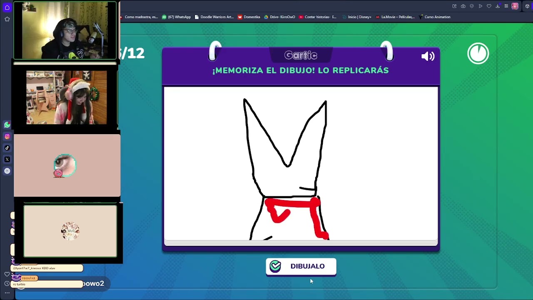The image size is (533, 300).
Task: Open TikTok from the sidebar
Action: pos(7,148)
